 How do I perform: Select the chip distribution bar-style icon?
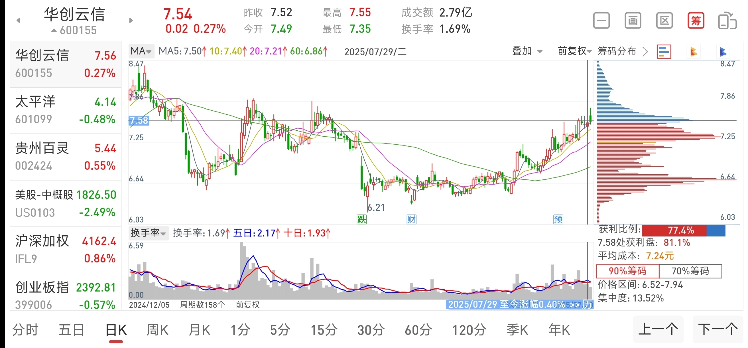pyautogui.click(x=664, y=52)
